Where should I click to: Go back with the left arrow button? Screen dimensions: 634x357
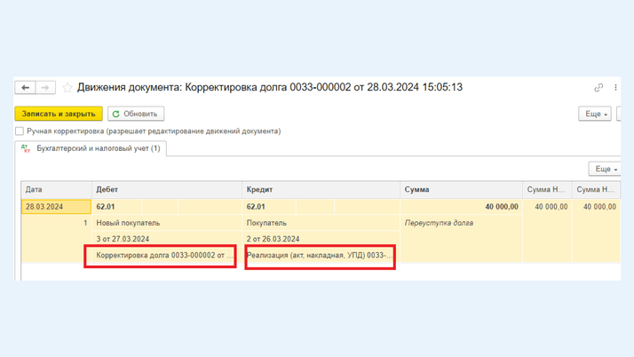(x=25, y=87)
